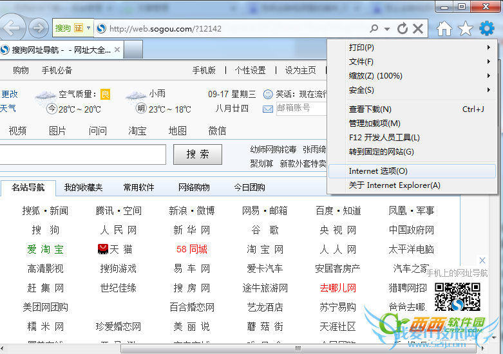Open IE Home page icon

[444, 28]
